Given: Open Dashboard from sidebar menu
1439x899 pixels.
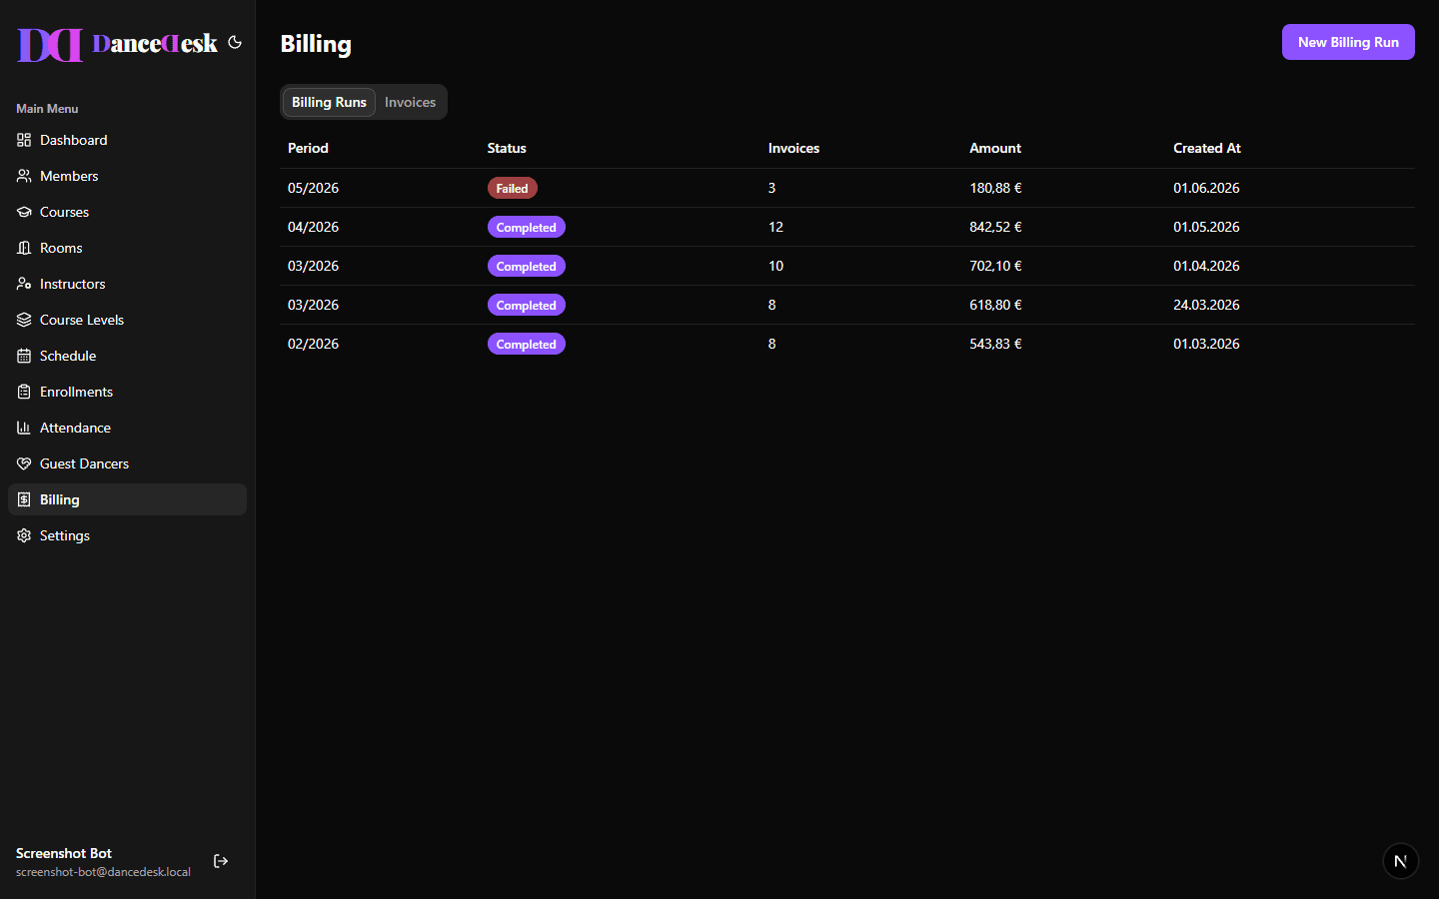Looking at the screenshot, I should pos(127,140).
